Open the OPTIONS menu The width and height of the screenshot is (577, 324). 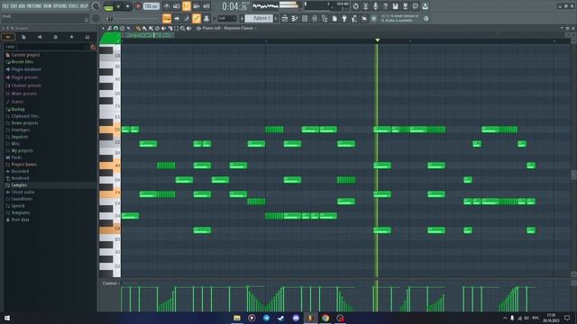pos(60,6)
